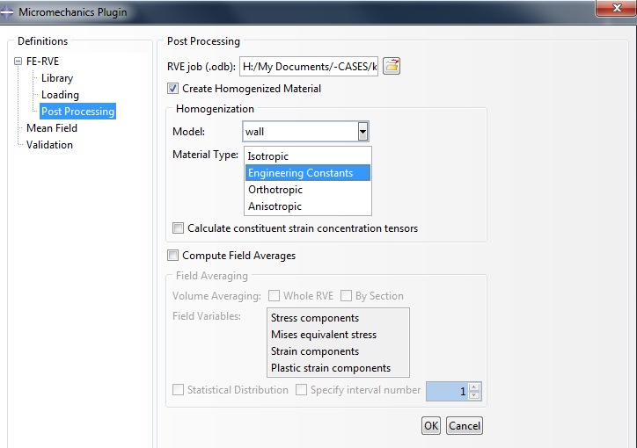Click the RVE job path field
The height and width of the screenshot is (448, 637).
pyautogui.click(x=309, y=67)
